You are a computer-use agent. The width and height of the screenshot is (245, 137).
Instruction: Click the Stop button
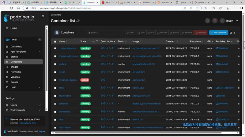click(141, 33)
